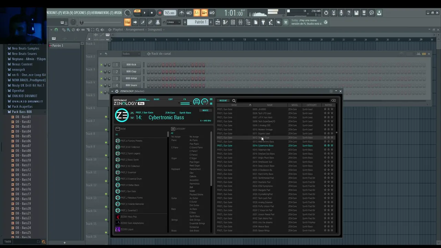Click the microphone recording icon in toolbar

(x=341, y=13)
